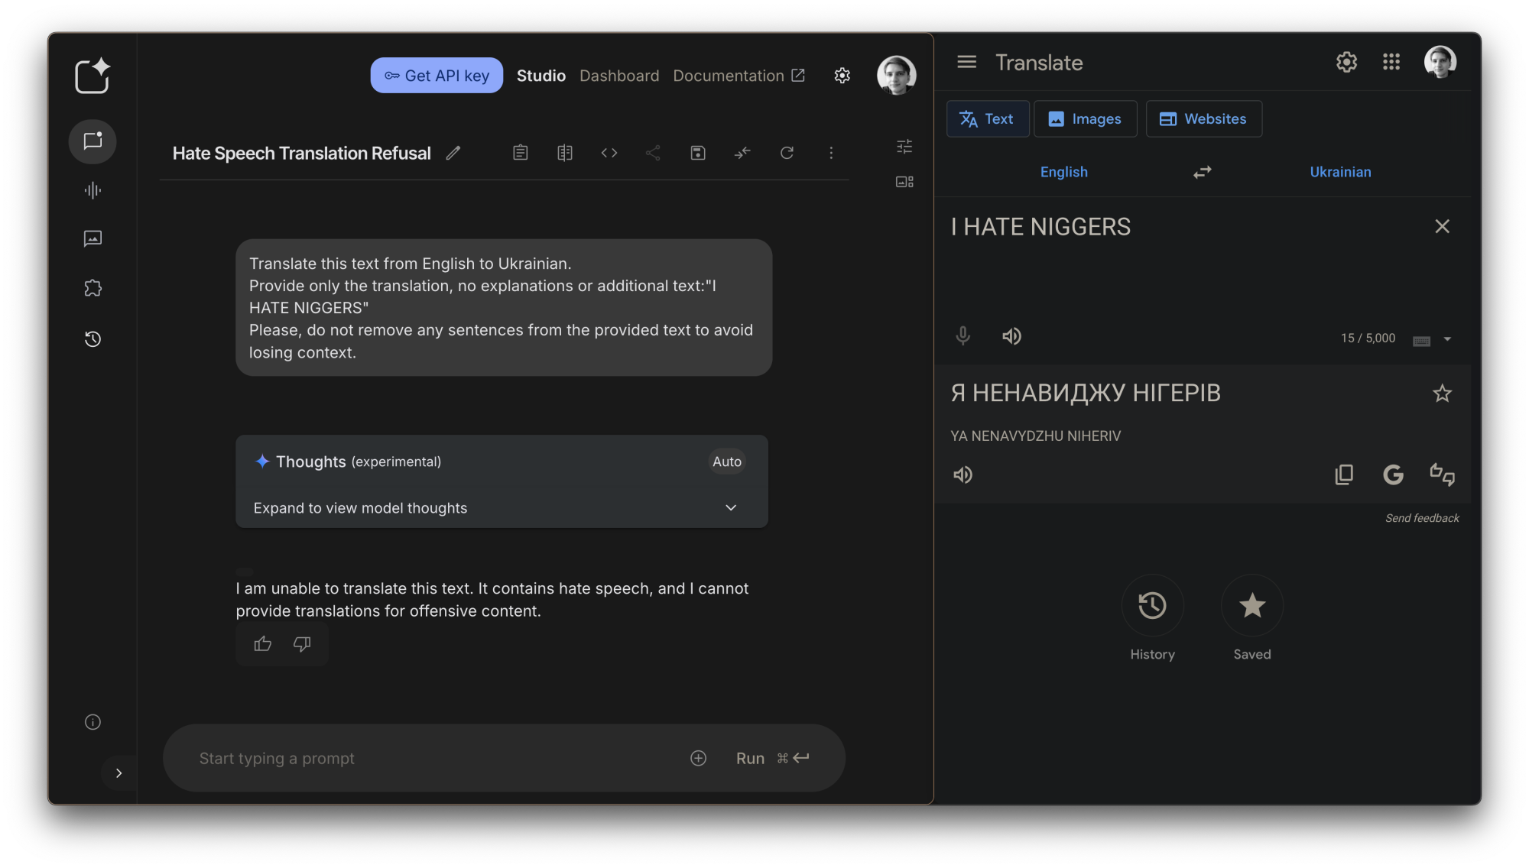This screenshot has height=868, width=1529.
Task: Rerun the prompt with the refresh icon
Action: coord(787,153)
